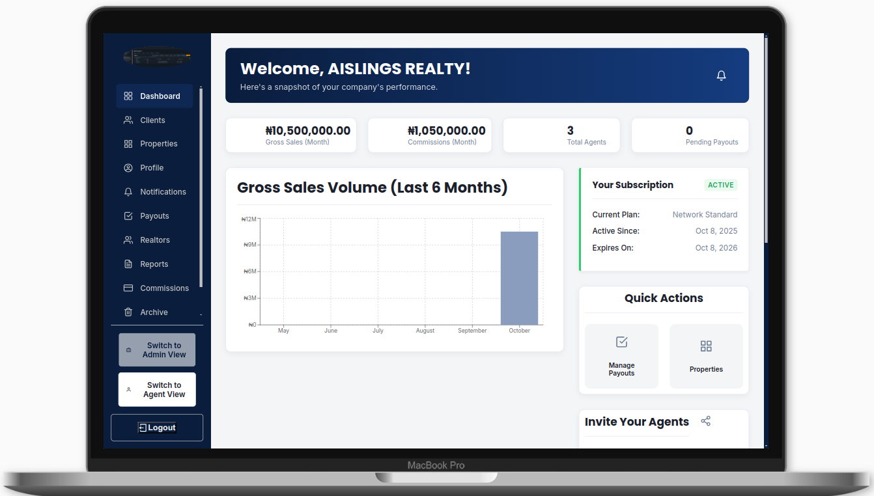The image size is (874, 496).
Task: Click the Gross Sales monthly stat card
Action: click(291, 135)
